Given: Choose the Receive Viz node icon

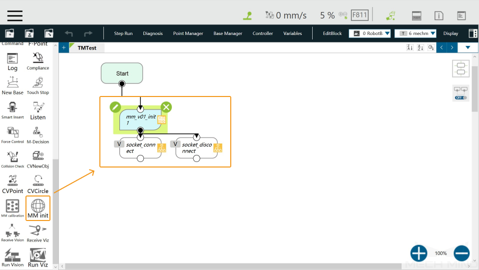Looking at the screenshot, I should pyautogui.click(x=38, y=233).
